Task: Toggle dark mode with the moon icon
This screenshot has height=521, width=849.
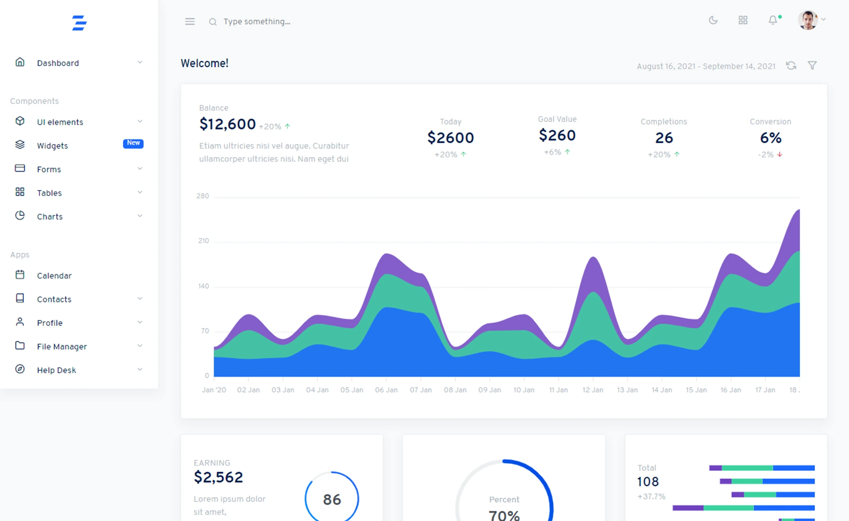Action: click(713, 20)
